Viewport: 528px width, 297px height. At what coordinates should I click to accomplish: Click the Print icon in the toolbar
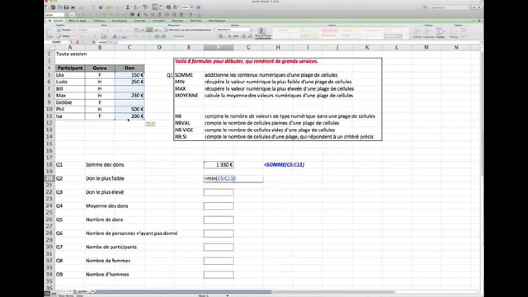tap(73, 7)
